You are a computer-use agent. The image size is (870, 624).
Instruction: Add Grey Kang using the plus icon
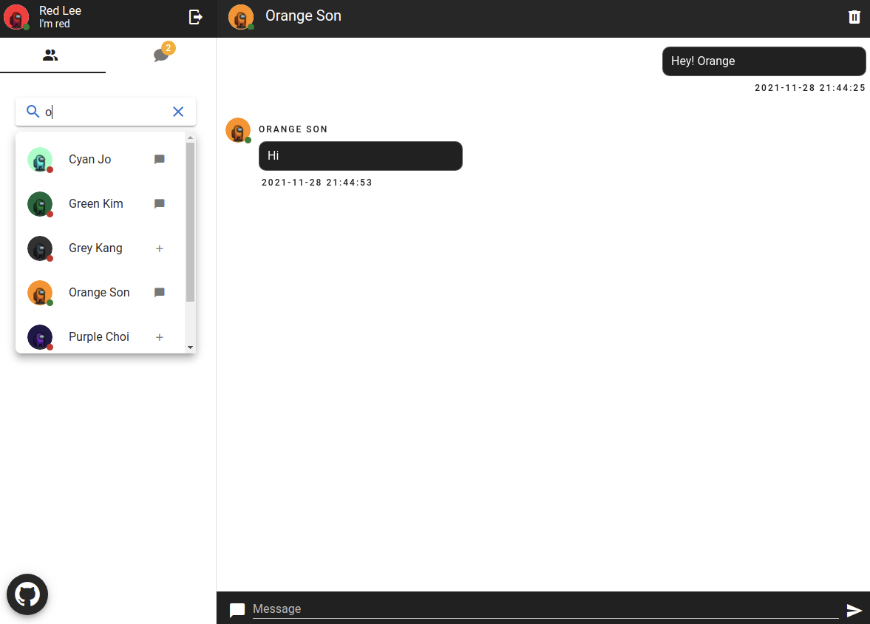pos(159,248)
